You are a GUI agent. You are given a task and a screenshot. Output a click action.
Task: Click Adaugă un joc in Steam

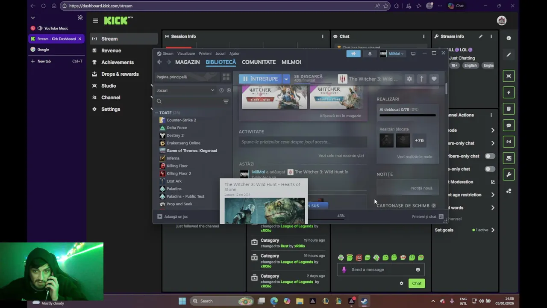[173, 216]
